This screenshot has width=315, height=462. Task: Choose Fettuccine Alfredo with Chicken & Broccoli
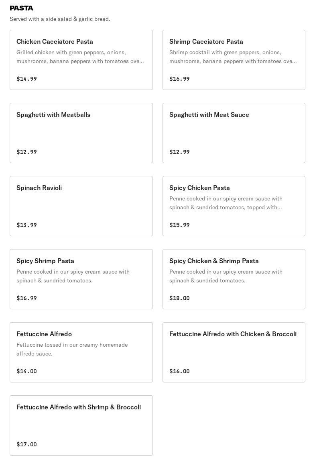[233, 334]
